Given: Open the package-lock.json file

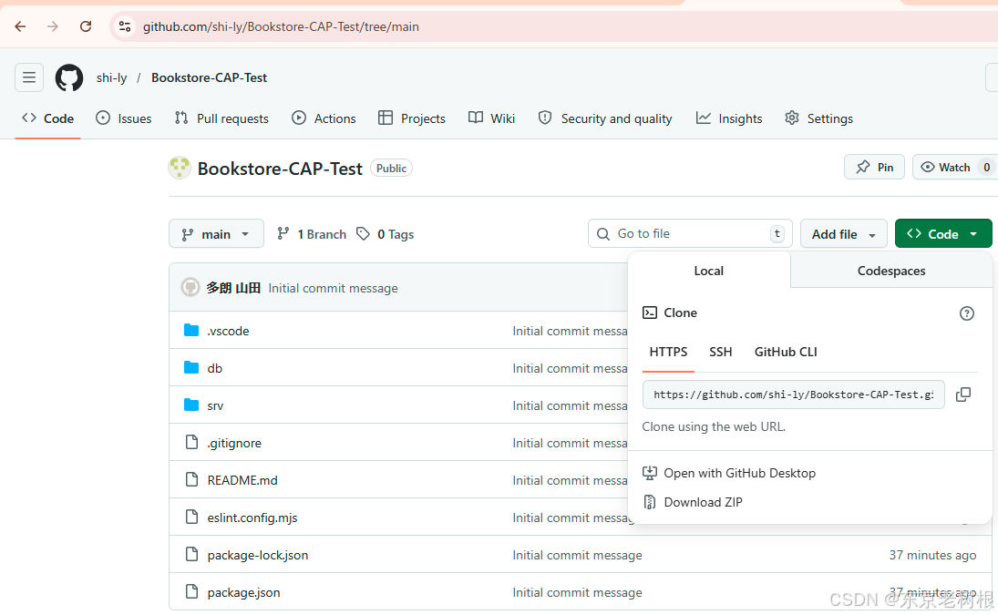Looking at the screenshot, I should [x=258, y=555].
